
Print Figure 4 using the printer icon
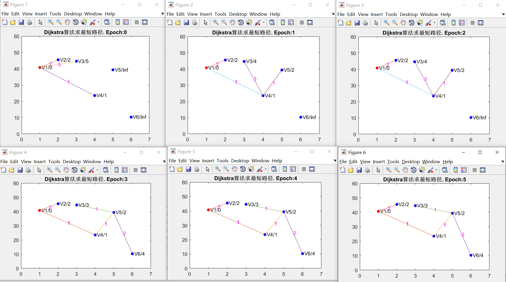click(28, 170)
